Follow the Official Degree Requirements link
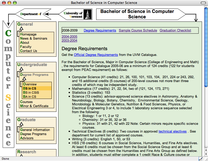Image resolution: width=208 pixels, height=161 pixels. (x=96, y=55)
